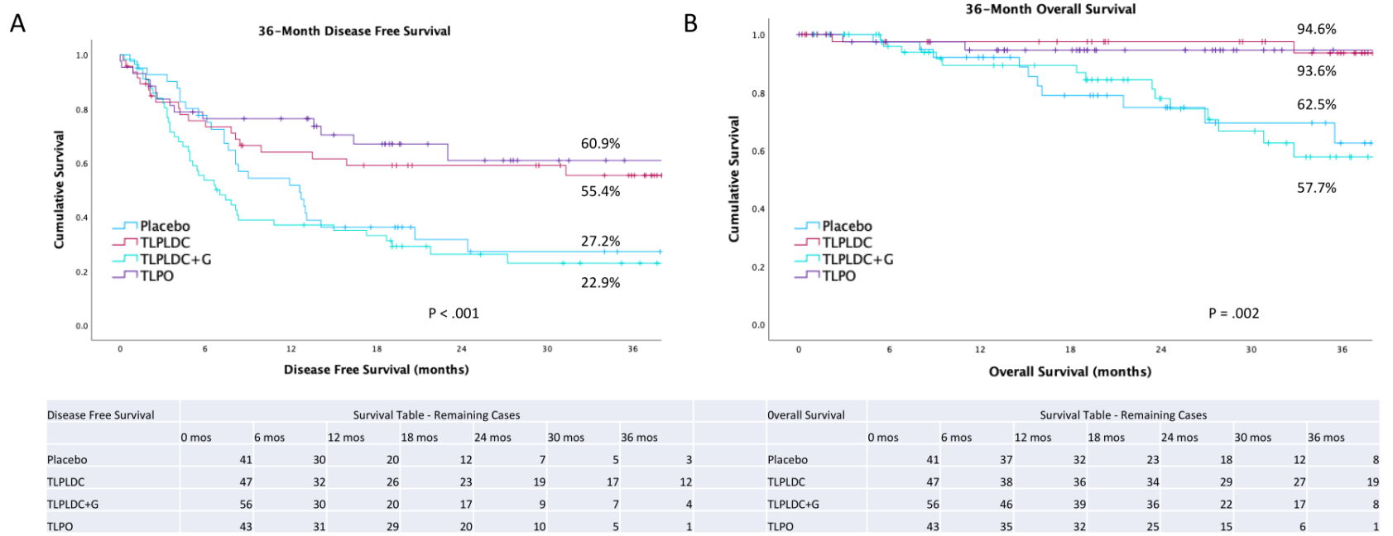Viewport: 1393px width, 536px height.
Task: Select the panel letter A label
Action: click(17, 23)
